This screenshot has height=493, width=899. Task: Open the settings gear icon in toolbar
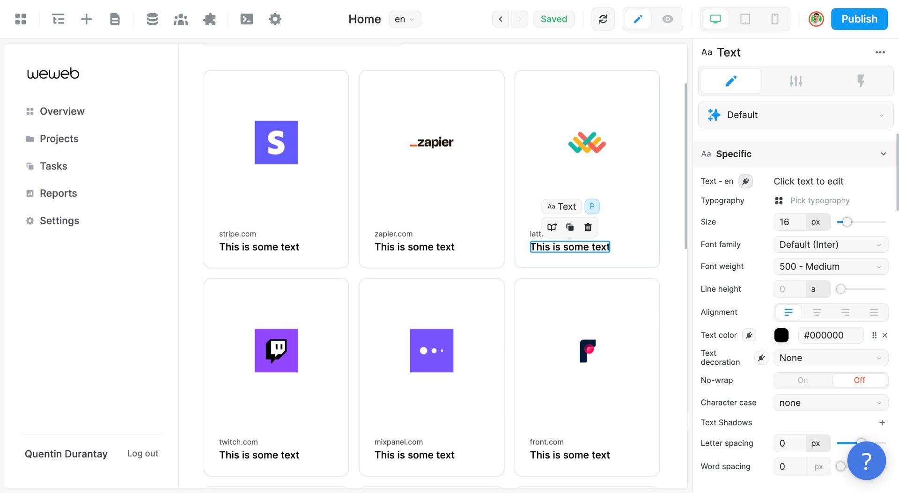click(275, 19)
